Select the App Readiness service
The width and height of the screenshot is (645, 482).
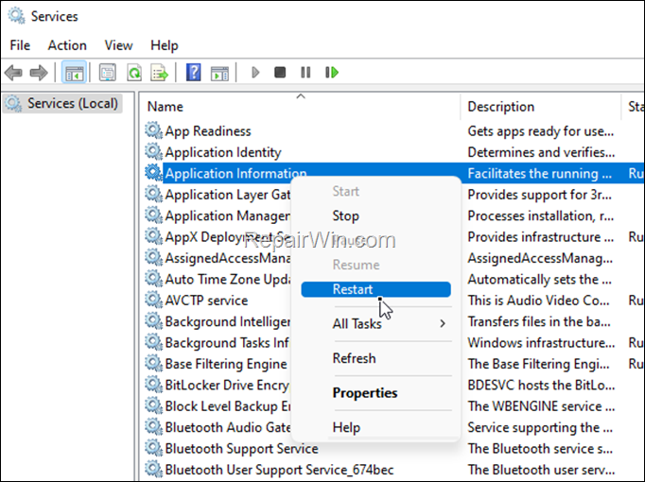tap(208, 131)
